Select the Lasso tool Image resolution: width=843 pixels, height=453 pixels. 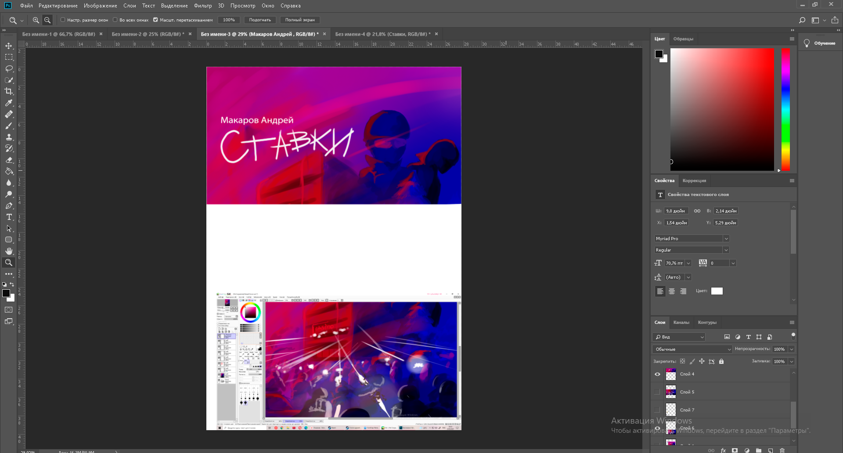[x=9, y=69]
